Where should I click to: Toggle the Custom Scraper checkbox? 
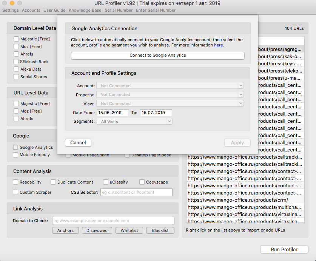[15, 192]
